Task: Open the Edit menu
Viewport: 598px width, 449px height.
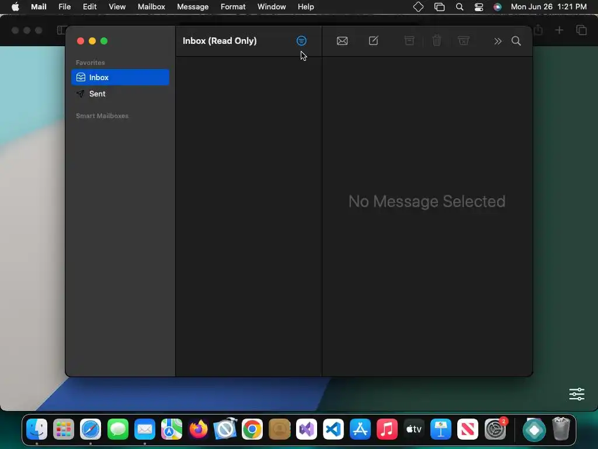Action: point(89,6)
